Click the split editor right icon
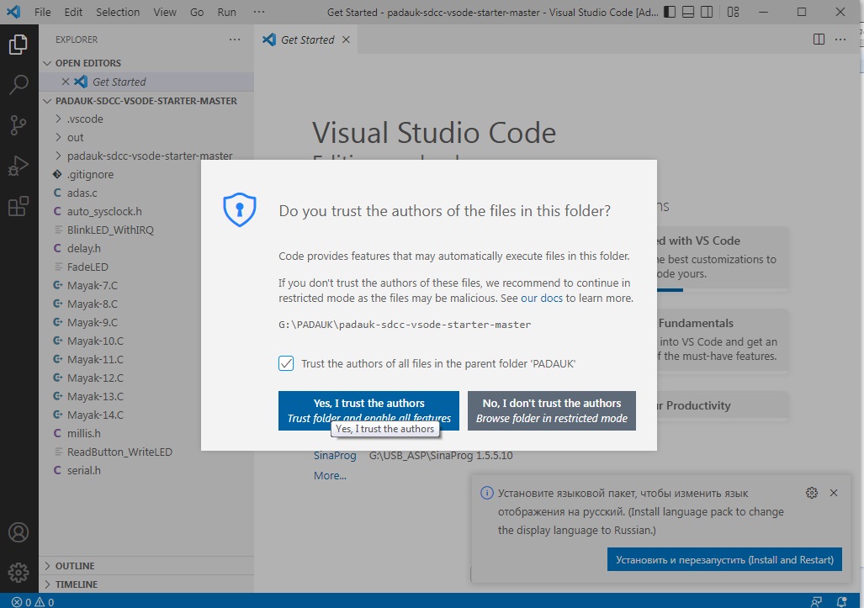The height and width of the screenshot is (608, 864). (x=819, y=40)
